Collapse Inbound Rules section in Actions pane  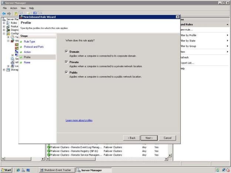point(227,24)
